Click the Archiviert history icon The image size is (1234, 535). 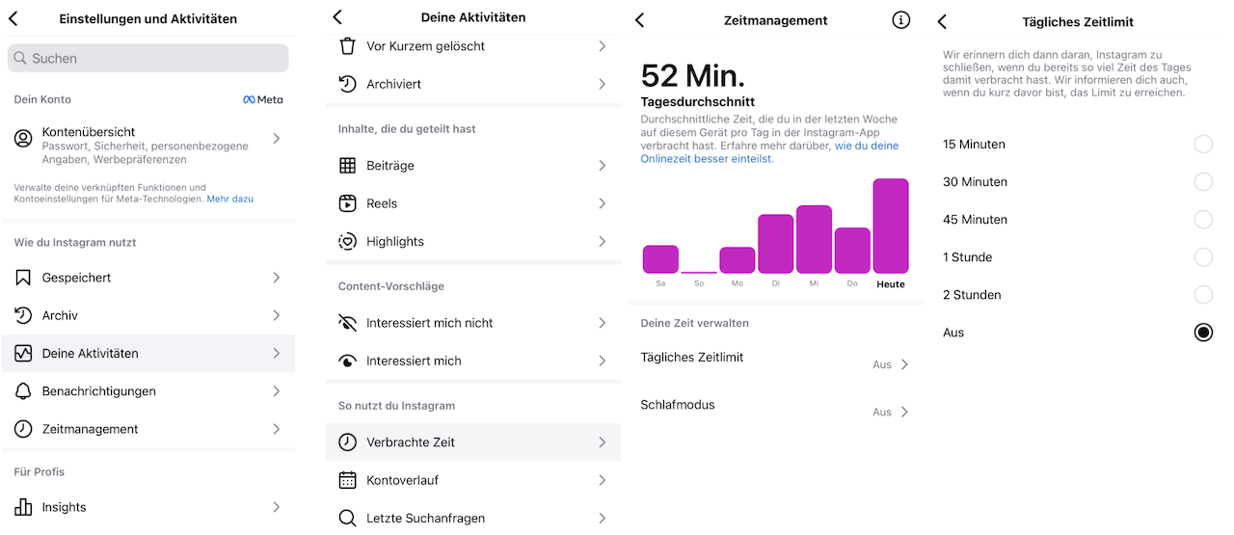[x=348, y=84]
